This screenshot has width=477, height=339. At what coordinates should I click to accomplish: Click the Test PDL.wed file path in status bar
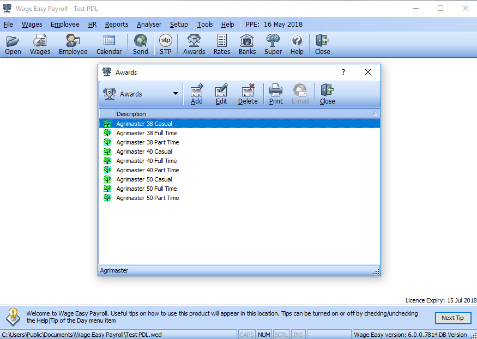coord(82,335)
